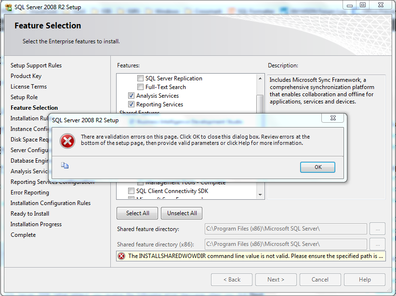Open Help for setup
396x296 pixels.
(364, 280)
